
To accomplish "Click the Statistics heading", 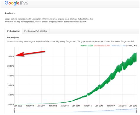I will (10, 13).
